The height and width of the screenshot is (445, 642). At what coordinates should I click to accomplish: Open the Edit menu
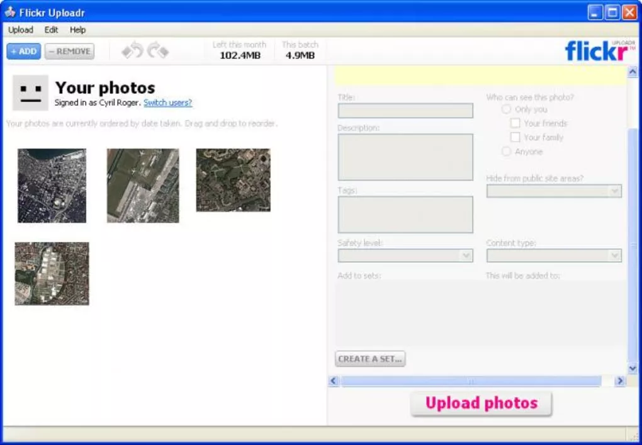tap(51, 30)
